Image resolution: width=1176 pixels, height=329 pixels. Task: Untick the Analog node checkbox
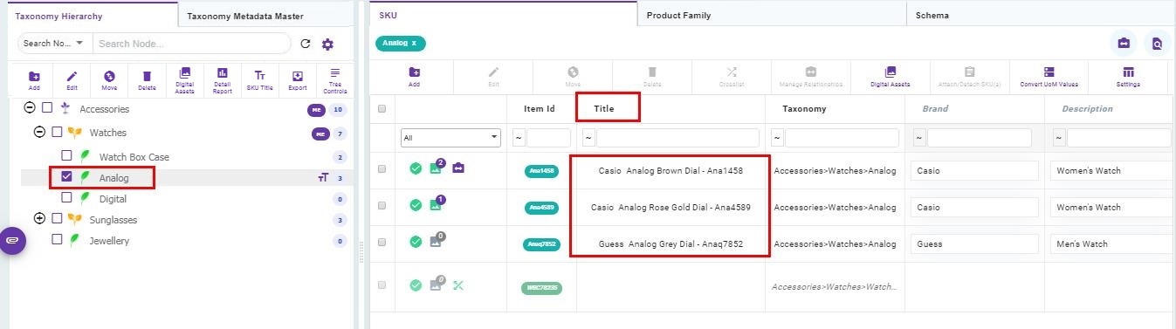66,177
